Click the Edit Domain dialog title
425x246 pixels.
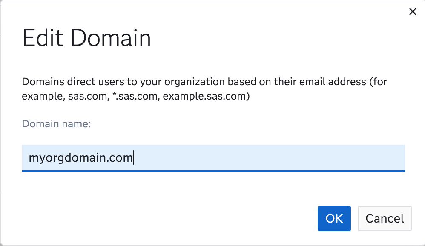coord(87,38)
